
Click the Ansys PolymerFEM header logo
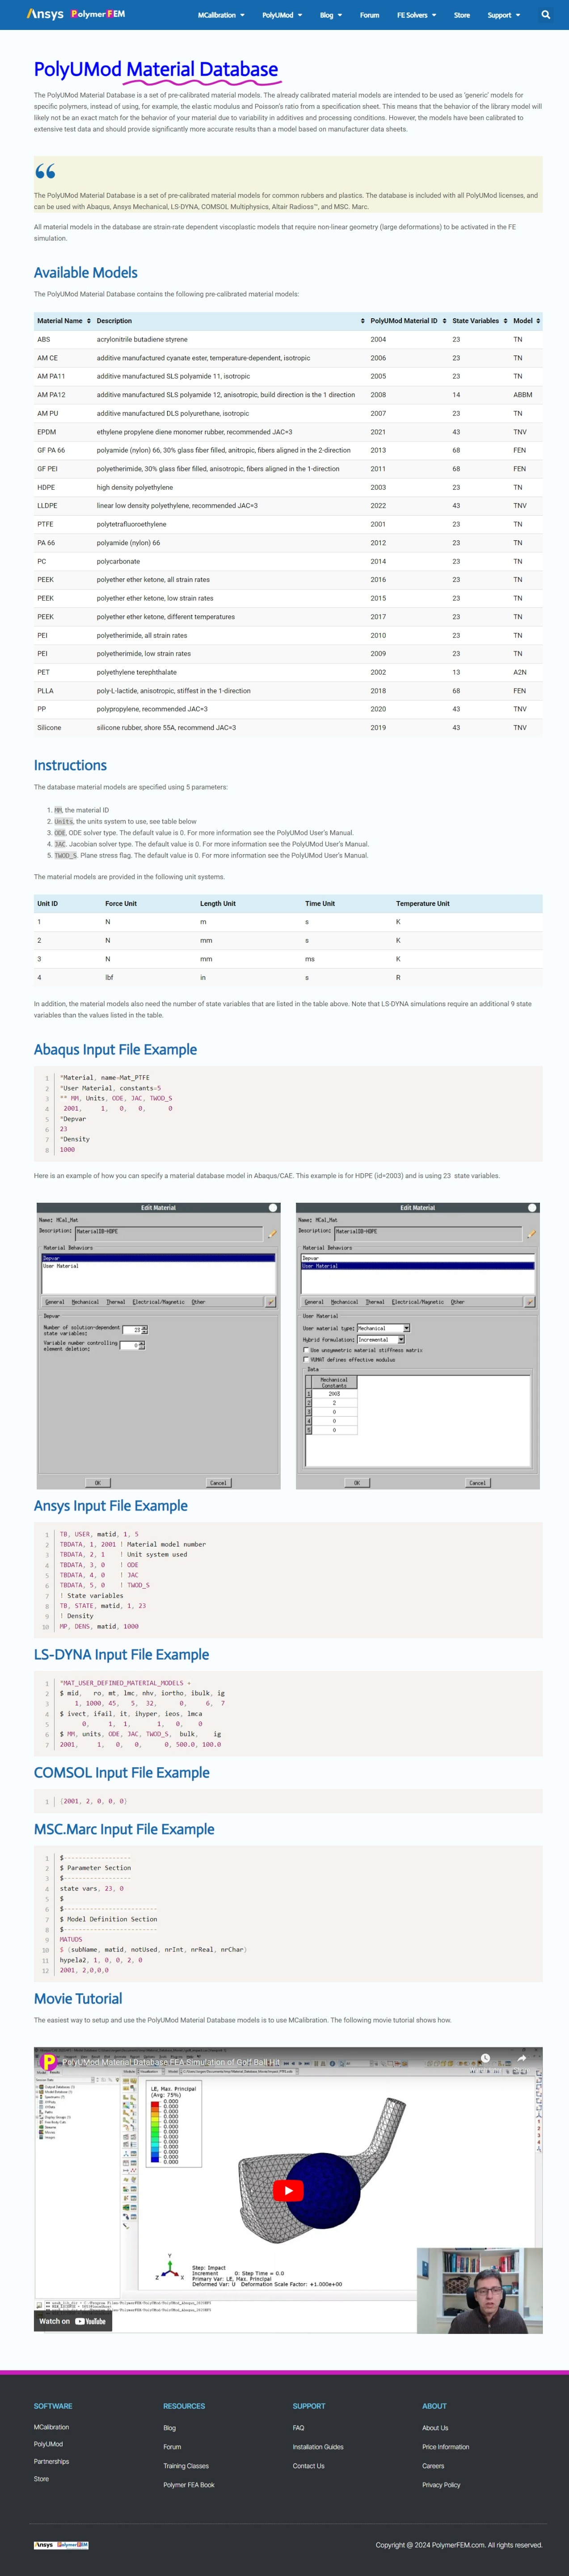coord(76,15)
